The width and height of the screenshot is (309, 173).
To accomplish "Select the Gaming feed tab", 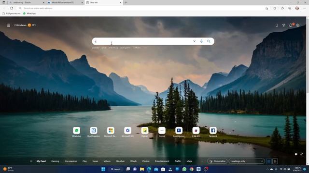I will pyautogui.click(x=55, y=161).
